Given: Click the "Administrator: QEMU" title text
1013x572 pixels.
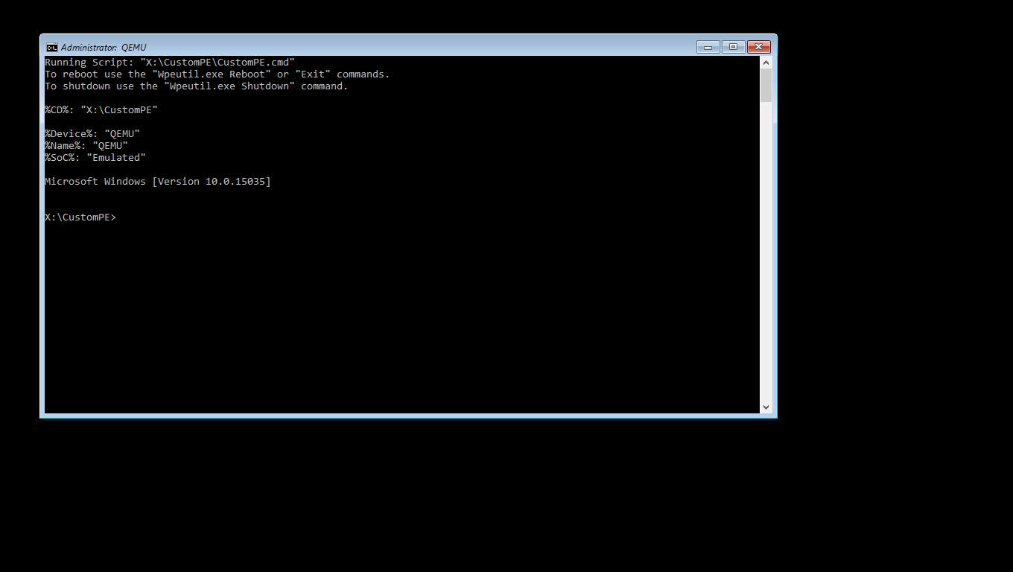Looking at the screenshot, I should [x=104, y=48].
